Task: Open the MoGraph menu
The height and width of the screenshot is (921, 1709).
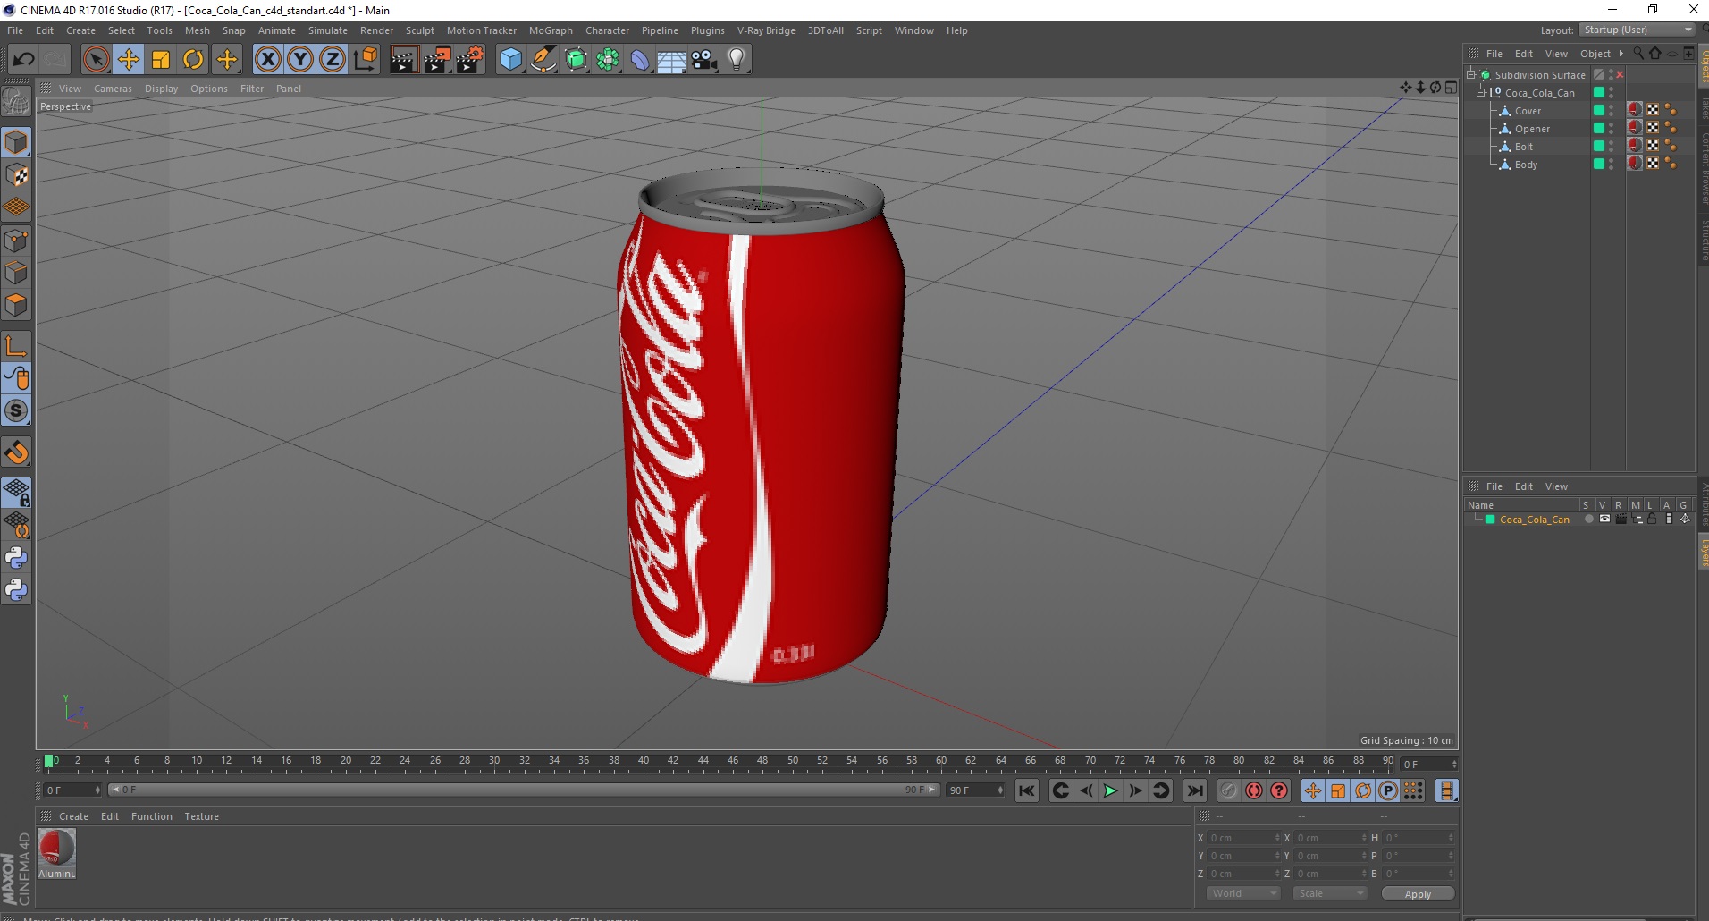Action: click(x=551, y=30)
